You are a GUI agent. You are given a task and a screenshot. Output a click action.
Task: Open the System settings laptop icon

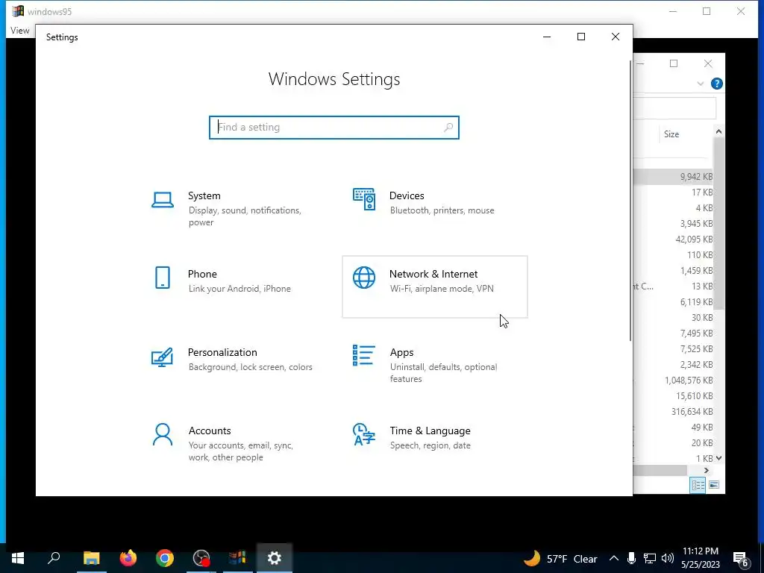tap(162, 200)
